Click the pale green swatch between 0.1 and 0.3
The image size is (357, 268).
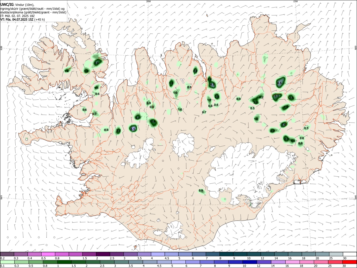(8, 262)
